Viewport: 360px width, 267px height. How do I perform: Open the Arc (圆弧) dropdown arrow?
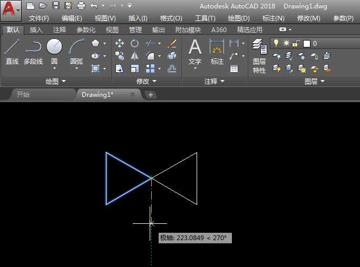(77, 68)
